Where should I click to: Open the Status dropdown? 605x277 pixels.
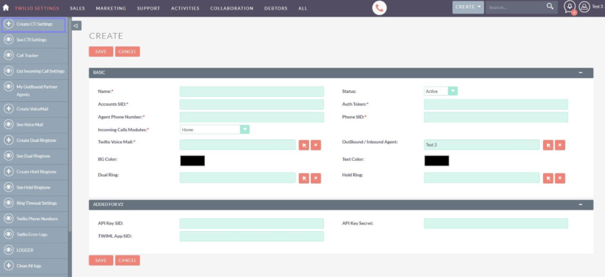point(441,91)
